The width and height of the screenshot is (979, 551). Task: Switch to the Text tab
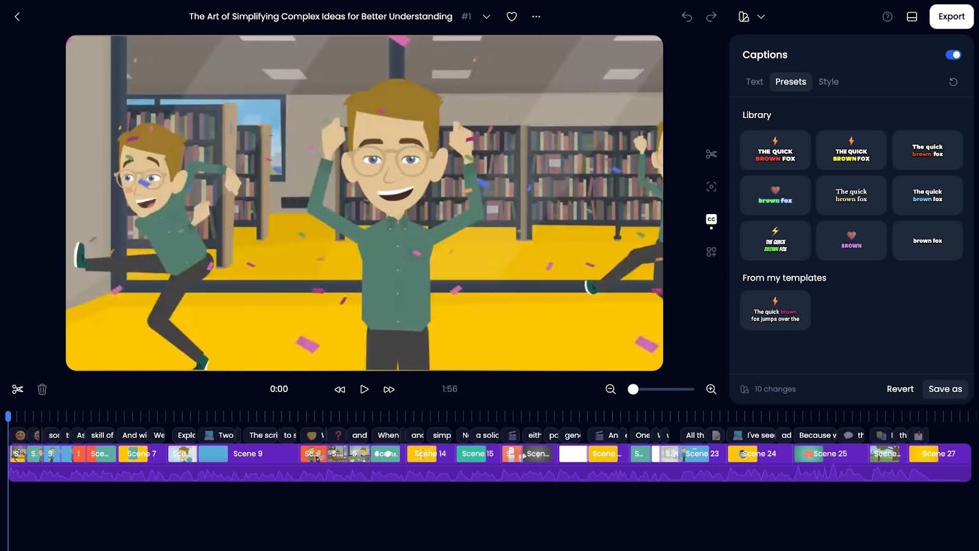754,82
